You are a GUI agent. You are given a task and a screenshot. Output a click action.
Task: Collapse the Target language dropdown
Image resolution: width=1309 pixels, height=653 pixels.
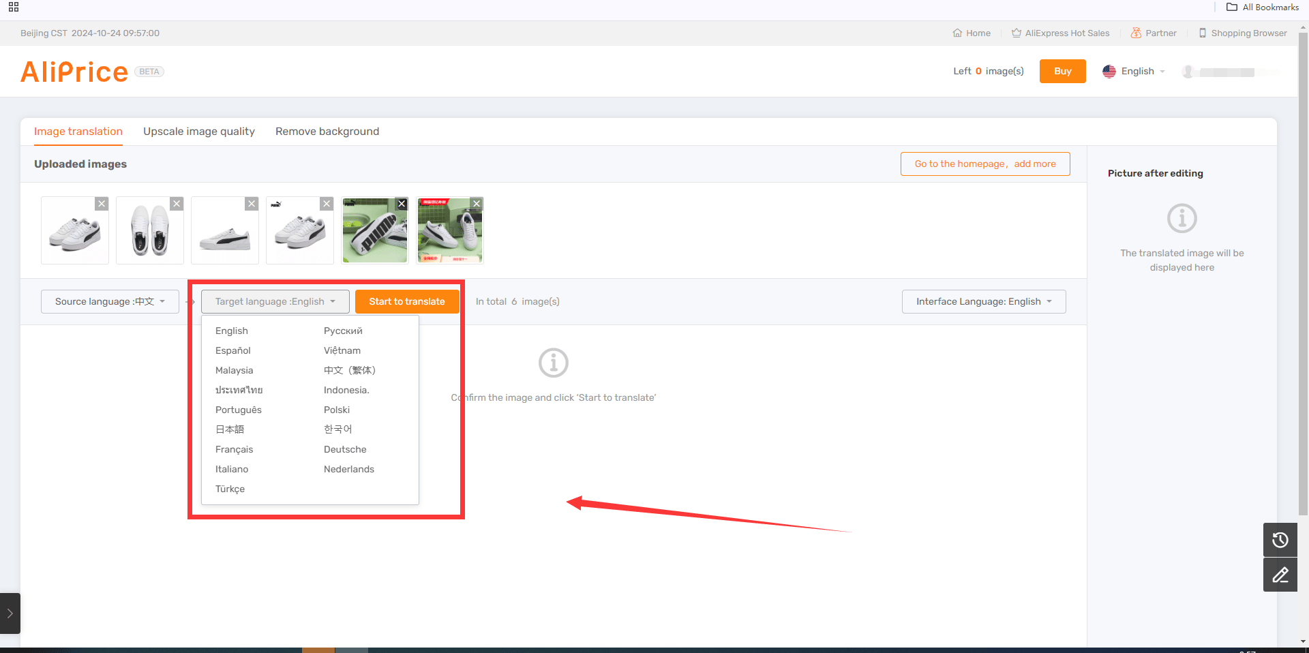click(x=275, y=301)
